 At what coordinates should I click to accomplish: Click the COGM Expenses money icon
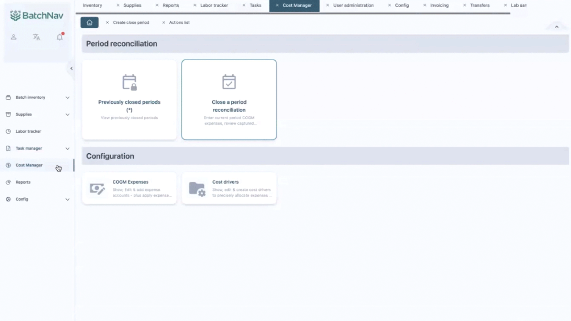(97, 188)
